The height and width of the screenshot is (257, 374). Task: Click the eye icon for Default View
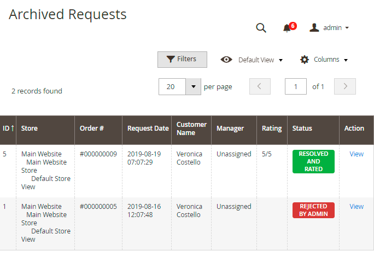coord(226,60)
